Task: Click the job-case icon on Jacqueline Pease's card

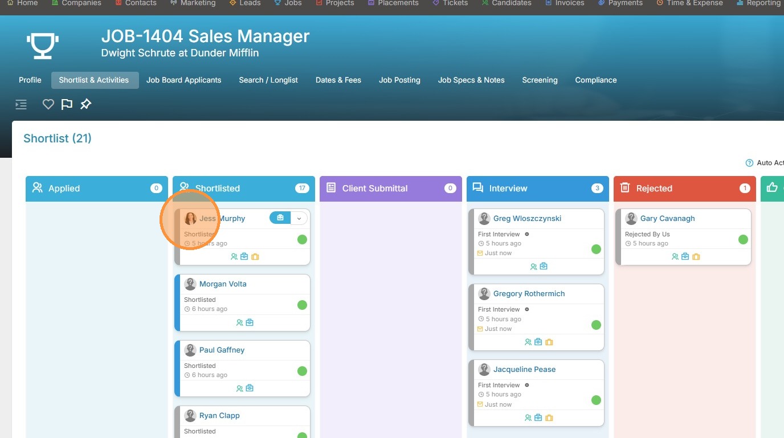Action: click(538, 418)
